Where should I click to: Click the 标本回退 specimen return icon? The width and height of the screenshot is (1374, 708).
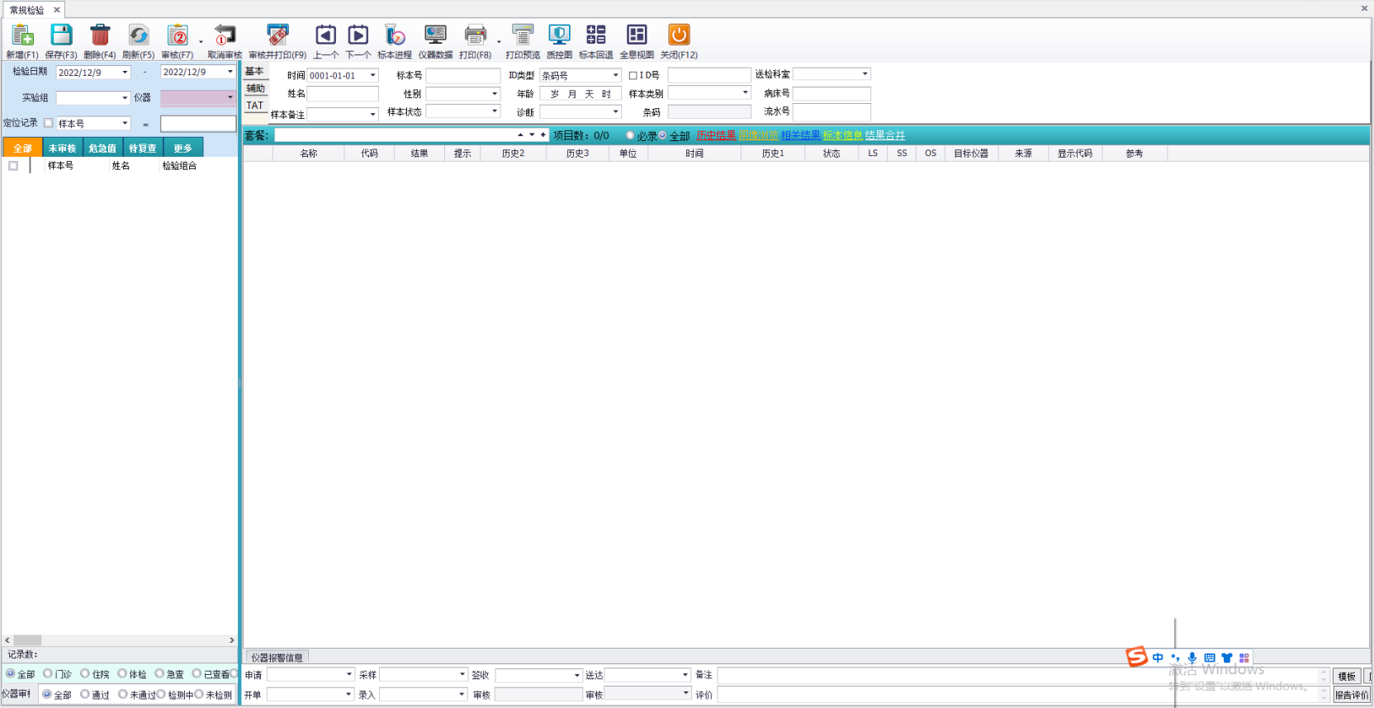(596, 35)
